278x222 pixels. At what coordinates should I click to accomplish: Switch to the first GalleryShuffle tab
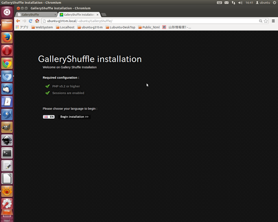pos(36,14)
